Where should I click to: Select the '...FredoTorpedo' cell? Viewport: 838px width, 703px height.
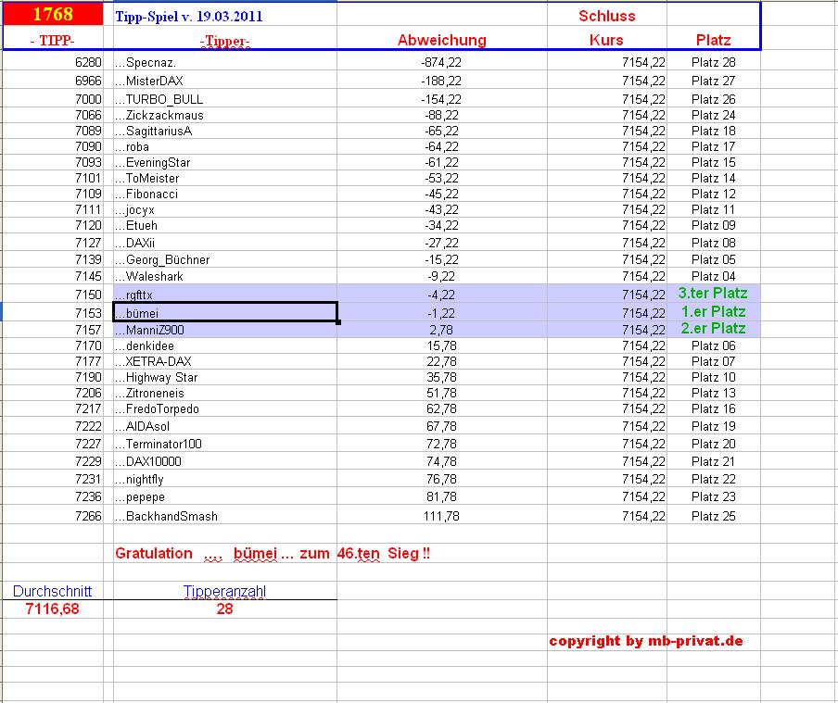[x=225, y=408]
